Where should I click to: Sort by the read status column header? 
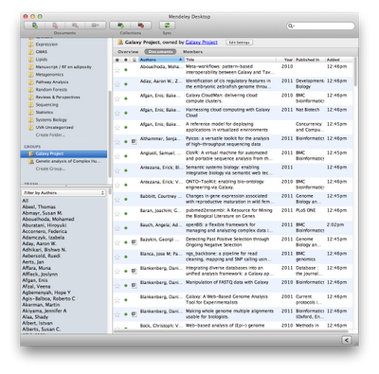pyautogui.click(x=126, y=60)
